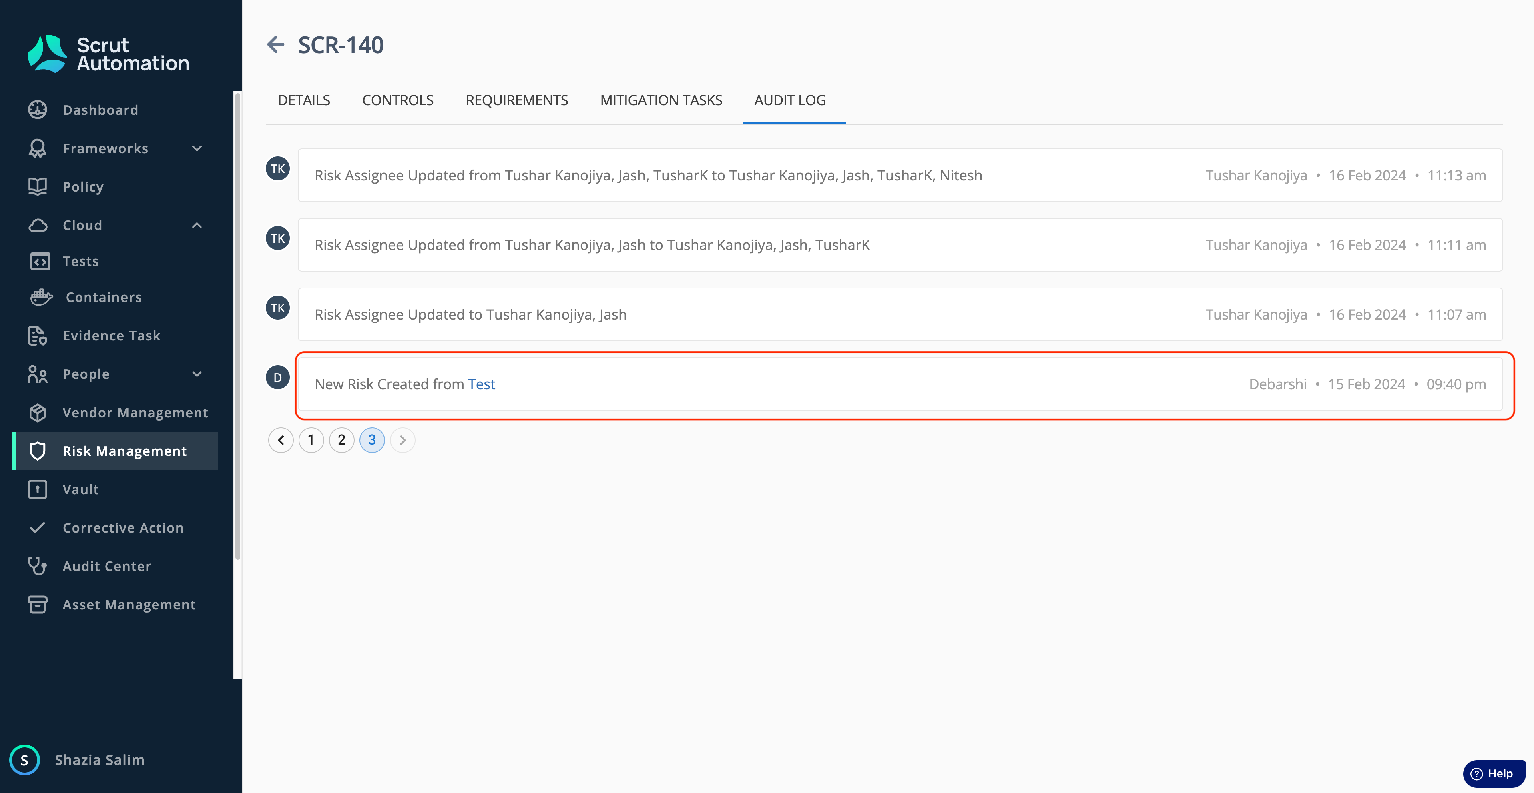This screenshot has width=1534, height=793.
Task: Click the Shazia Salim user name
Action: coord(99,760)
